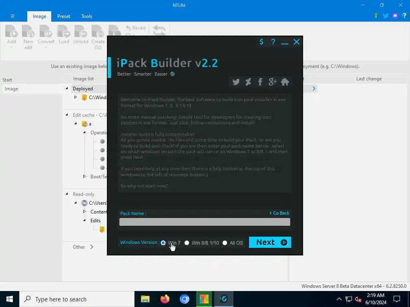Select Win 8/8.1/10 radio button

pos(187,243)
